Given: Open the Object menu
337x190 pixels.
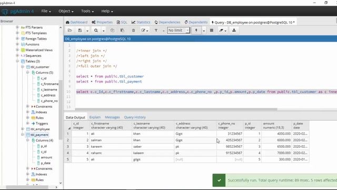Looking at the screenshot, I should coord(66,11).
